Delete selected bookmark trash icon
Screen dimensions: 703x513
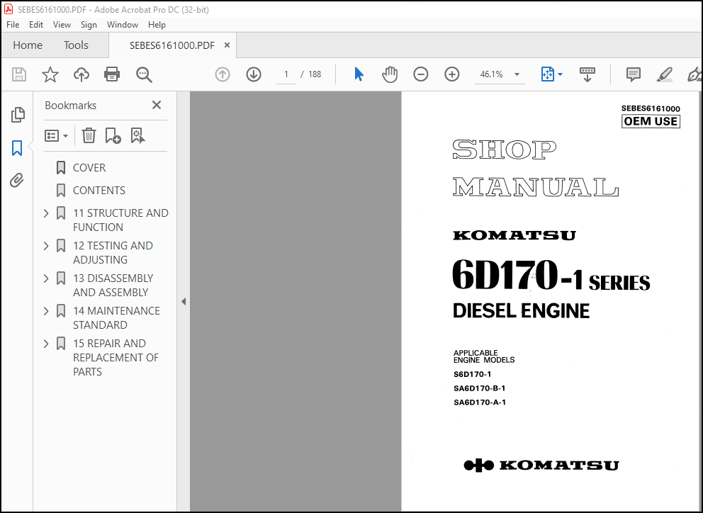(x=89, y=135)
